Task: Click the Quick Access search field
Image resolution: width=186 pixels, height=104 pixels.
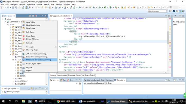Action: pyautogui.click(x=157, y=11)
